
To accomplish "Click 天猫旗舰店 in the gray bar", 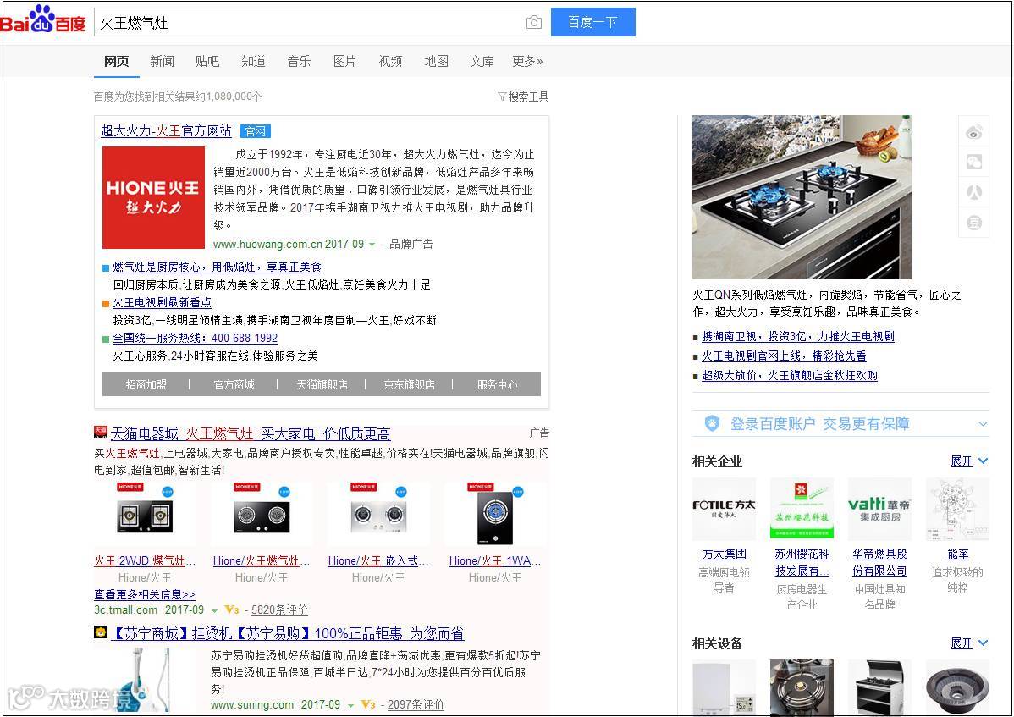I will 322,384.
